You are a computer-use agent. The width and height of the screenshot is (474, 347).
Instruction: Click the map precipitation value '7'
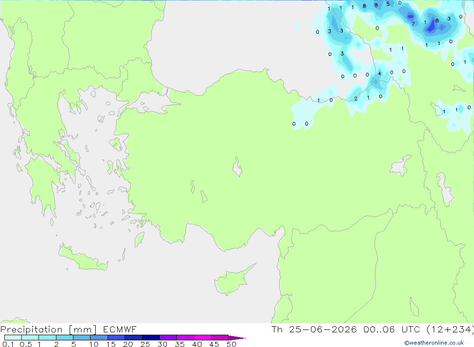[x=413, y=24]
